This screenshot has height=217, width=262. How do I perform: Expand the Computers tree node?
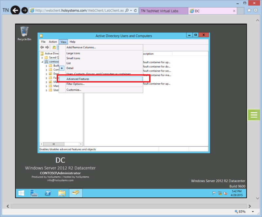pyautogui.click(x=47, y=70)
